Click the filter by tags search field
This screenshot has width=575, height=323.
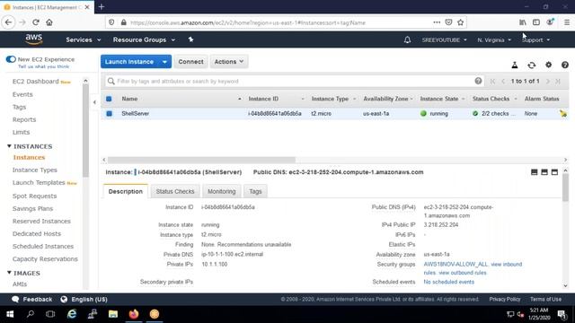295,82
